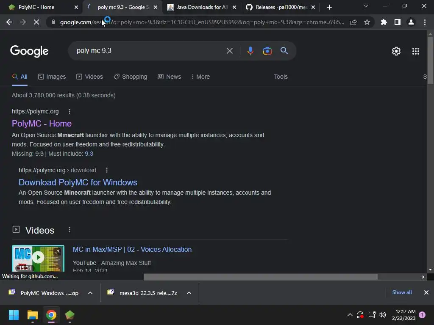Open the Extensions puzzle icon
Viewport: 434px width, 325px height.
click(384, 22)
